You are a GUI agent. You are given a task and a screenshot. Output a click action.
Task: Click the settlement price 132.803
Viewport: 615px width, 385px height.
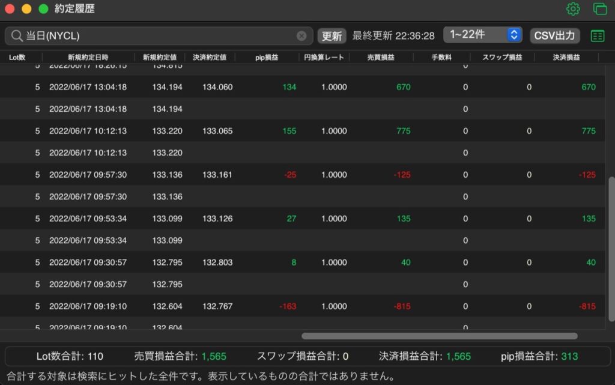tap(217, 262)
